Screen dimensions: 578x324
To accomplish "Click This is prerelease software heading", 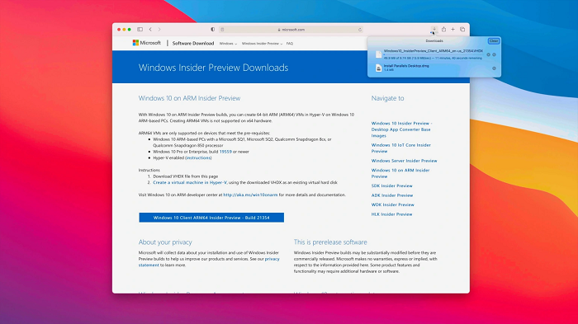I will (330, 242).
